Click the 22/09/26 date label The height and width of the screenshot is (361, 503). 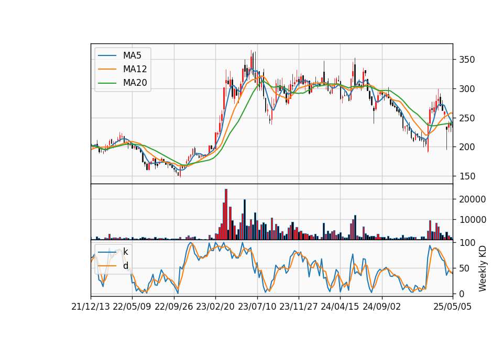(x=174, y=307)
